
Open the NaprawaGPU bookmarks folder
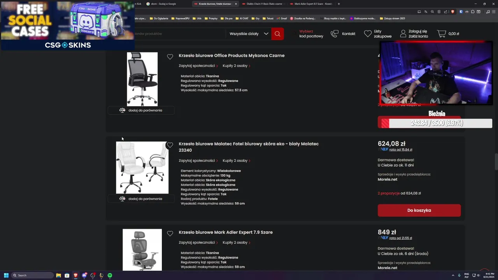click(x=180, y=18)
